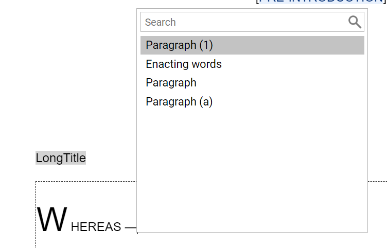The width and height of the screenshot is (387, 248).
Task: Click the PRE-INTRODUCTION label at top
Action: [321, 2]
